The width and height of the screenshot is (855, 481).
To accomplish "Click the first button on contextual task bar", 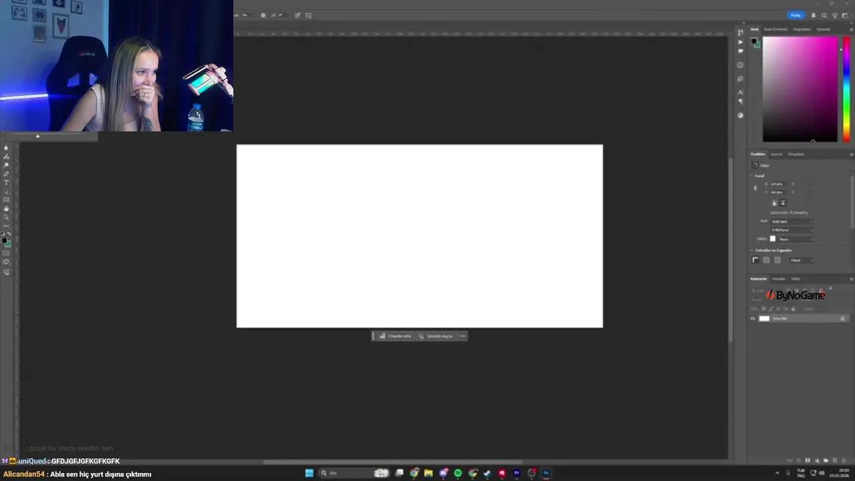I will (x=395, y=336).
